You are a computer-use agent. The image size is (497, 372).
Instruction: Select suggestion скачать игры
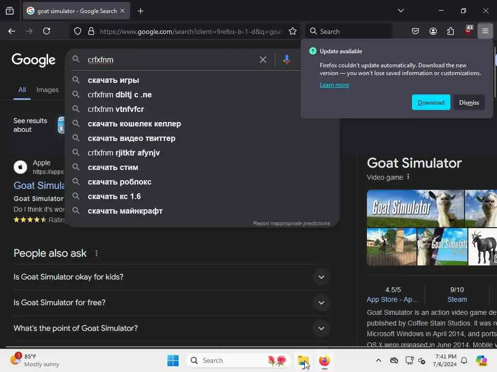pos(202,80)
